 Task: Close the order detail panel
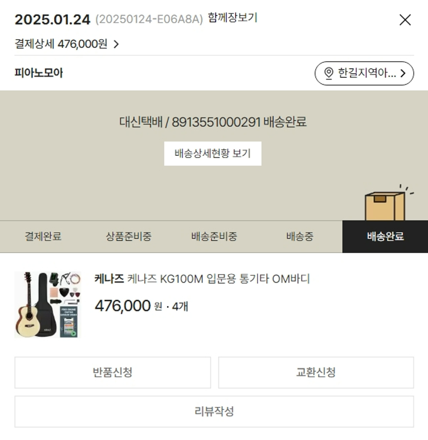tap(405, 20)
